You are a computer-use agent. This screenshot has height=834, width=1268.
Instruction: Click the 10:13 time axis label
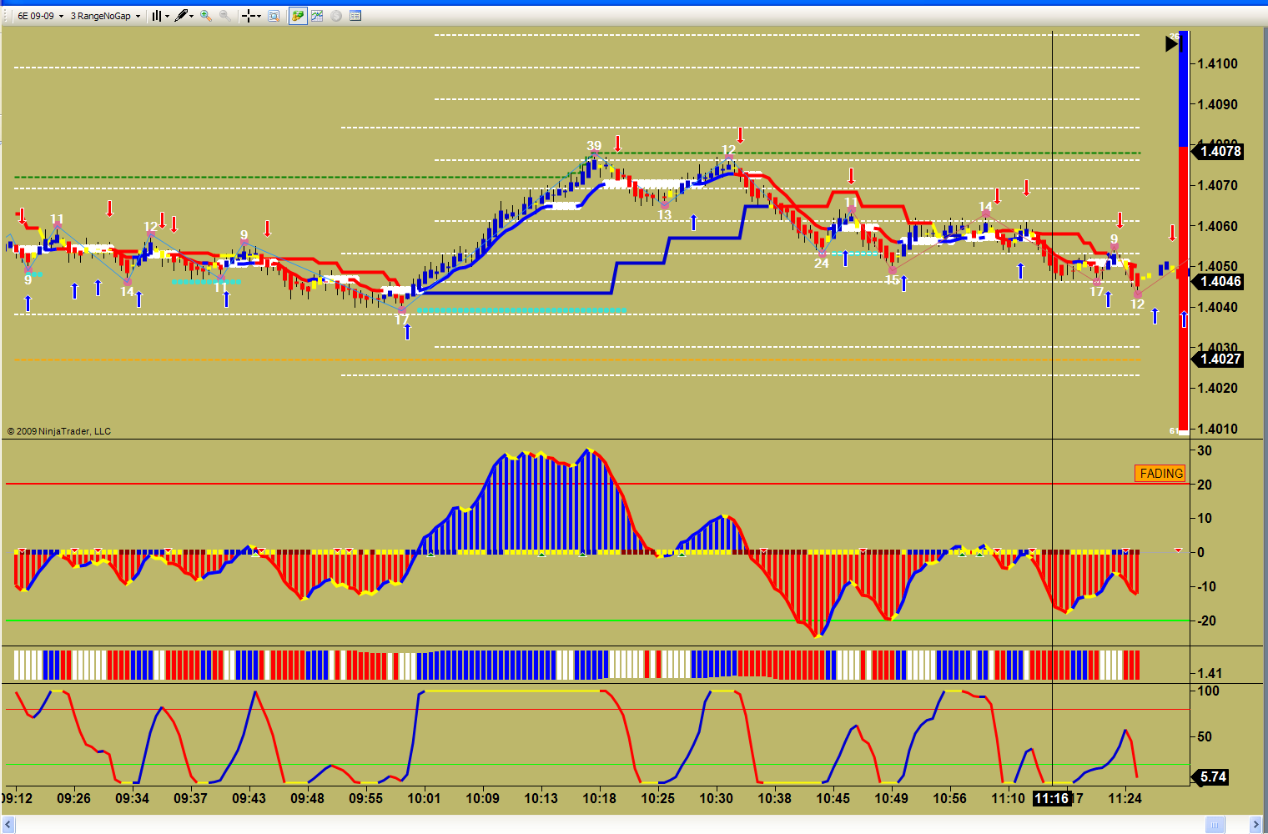click(x=541, y=798)
